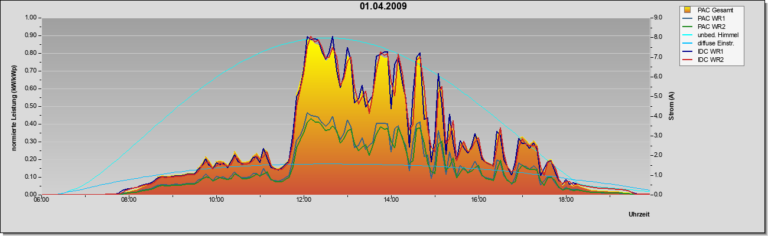Click the 08:00 time axis label
This screenshot has height=236, width=768.
[129, 200]
